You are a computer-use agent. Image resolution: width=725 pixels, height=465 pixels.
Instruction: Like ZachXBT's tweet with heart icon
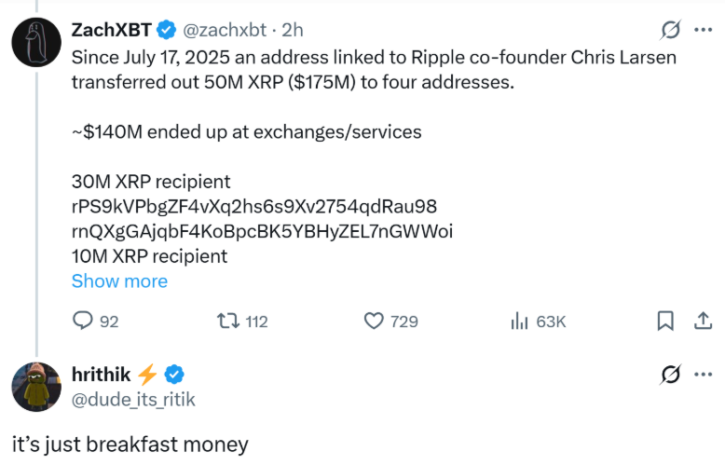[374, 321]
